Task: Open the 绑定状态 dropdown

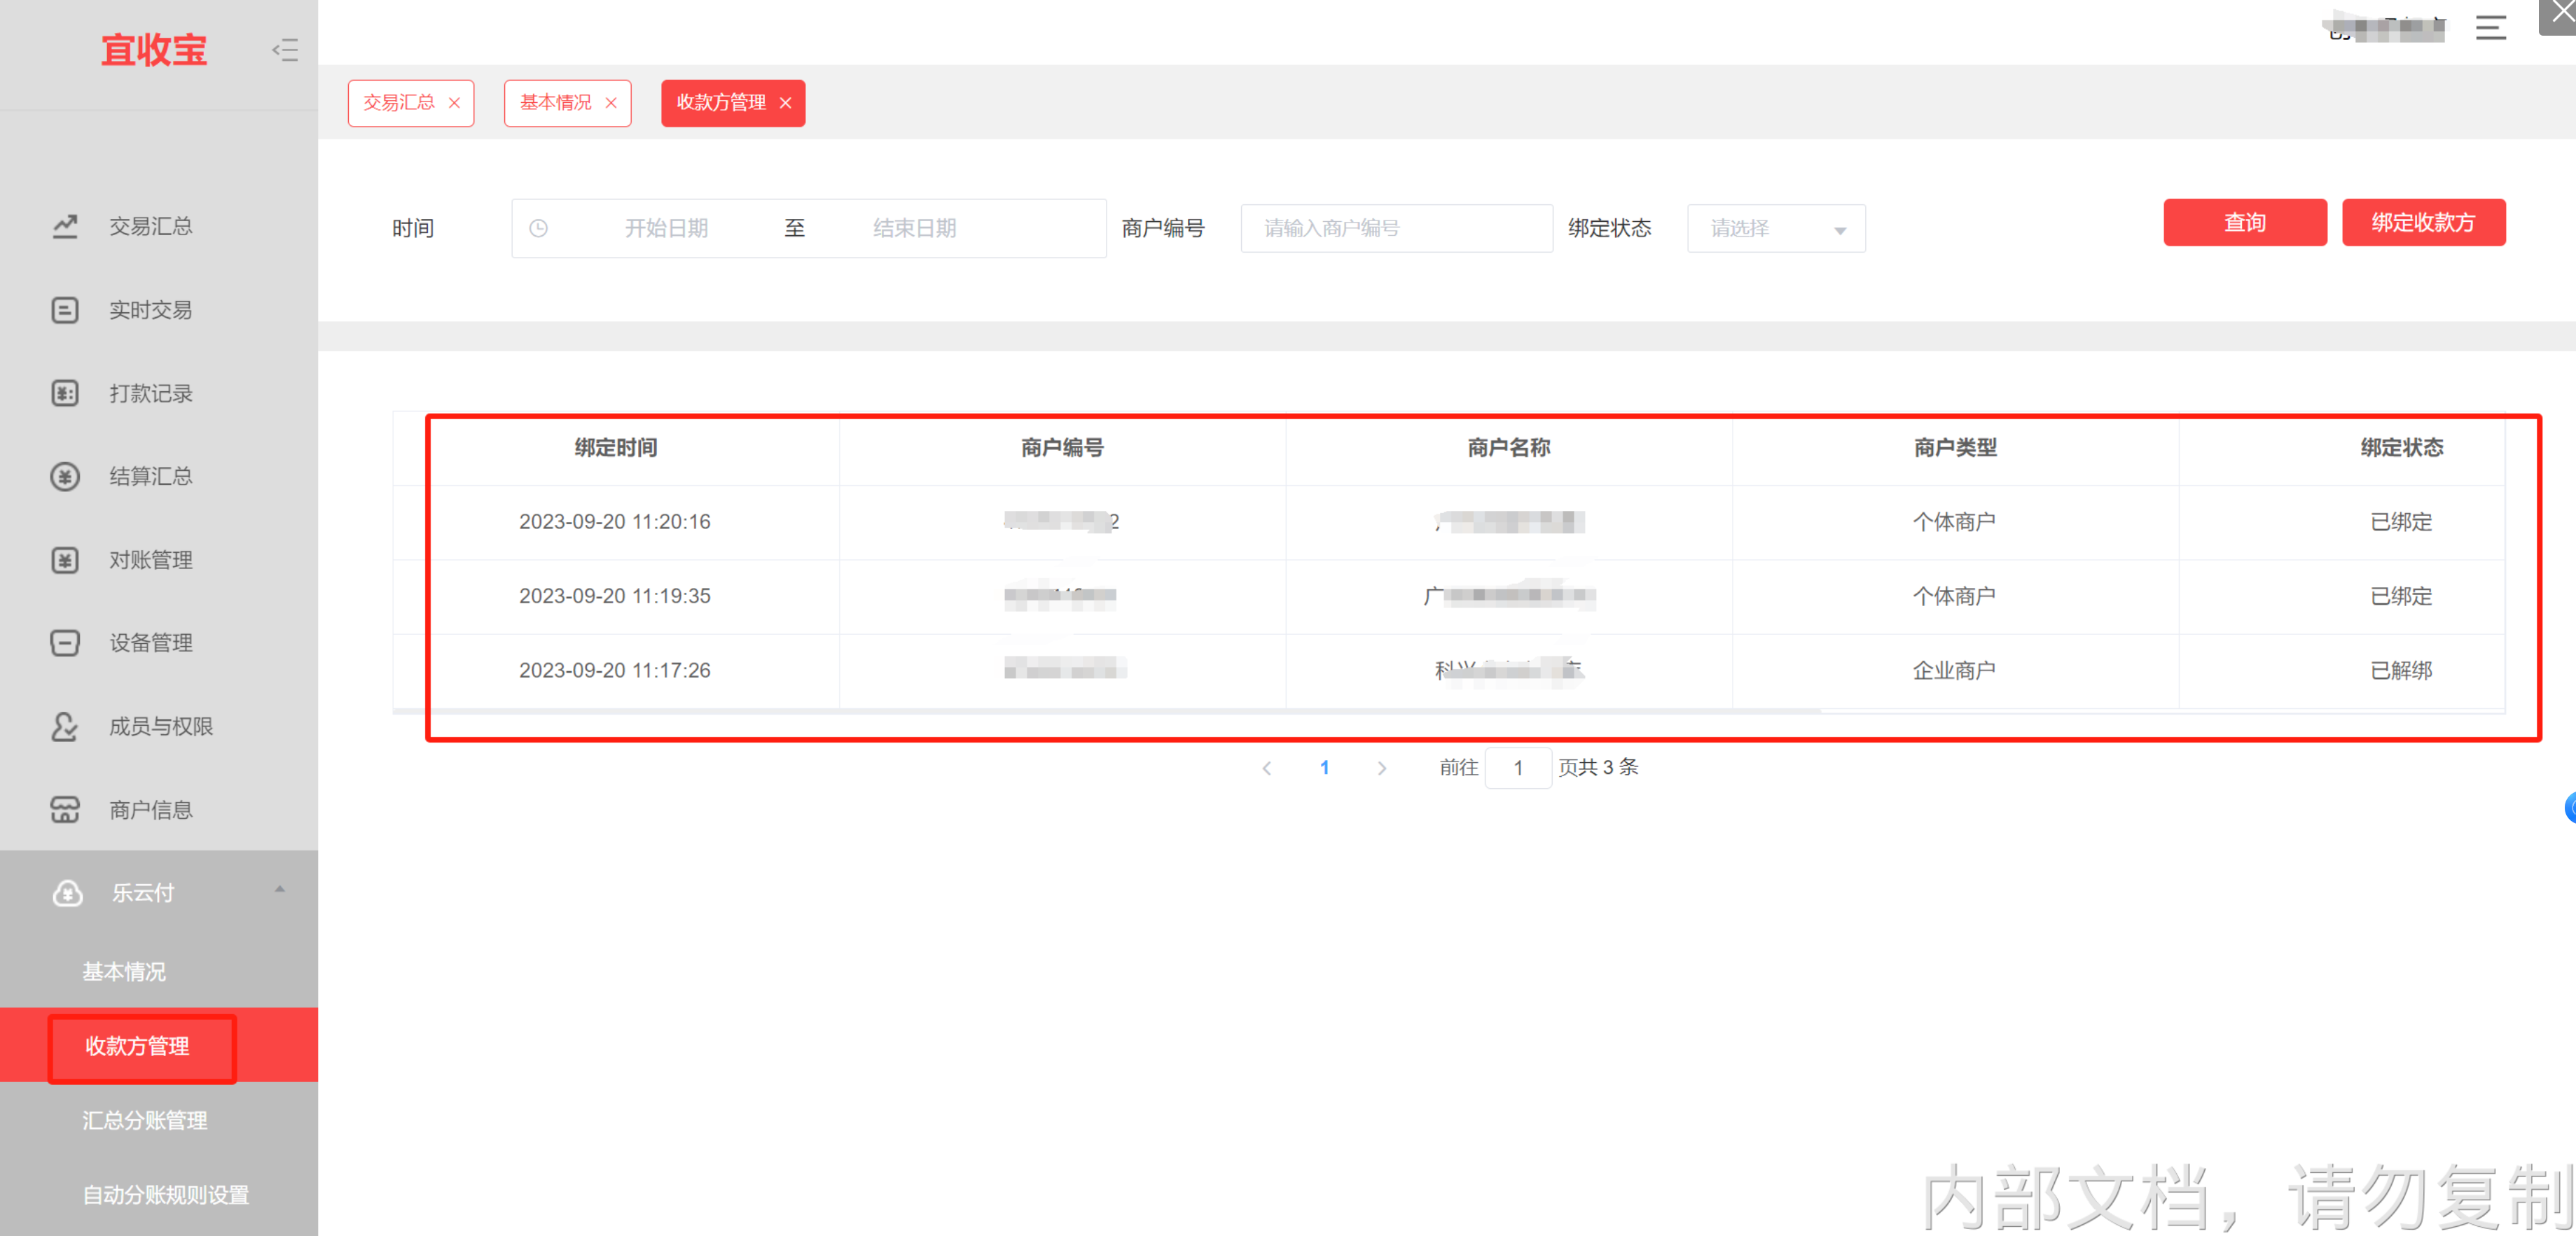Action: (1776, 229)
